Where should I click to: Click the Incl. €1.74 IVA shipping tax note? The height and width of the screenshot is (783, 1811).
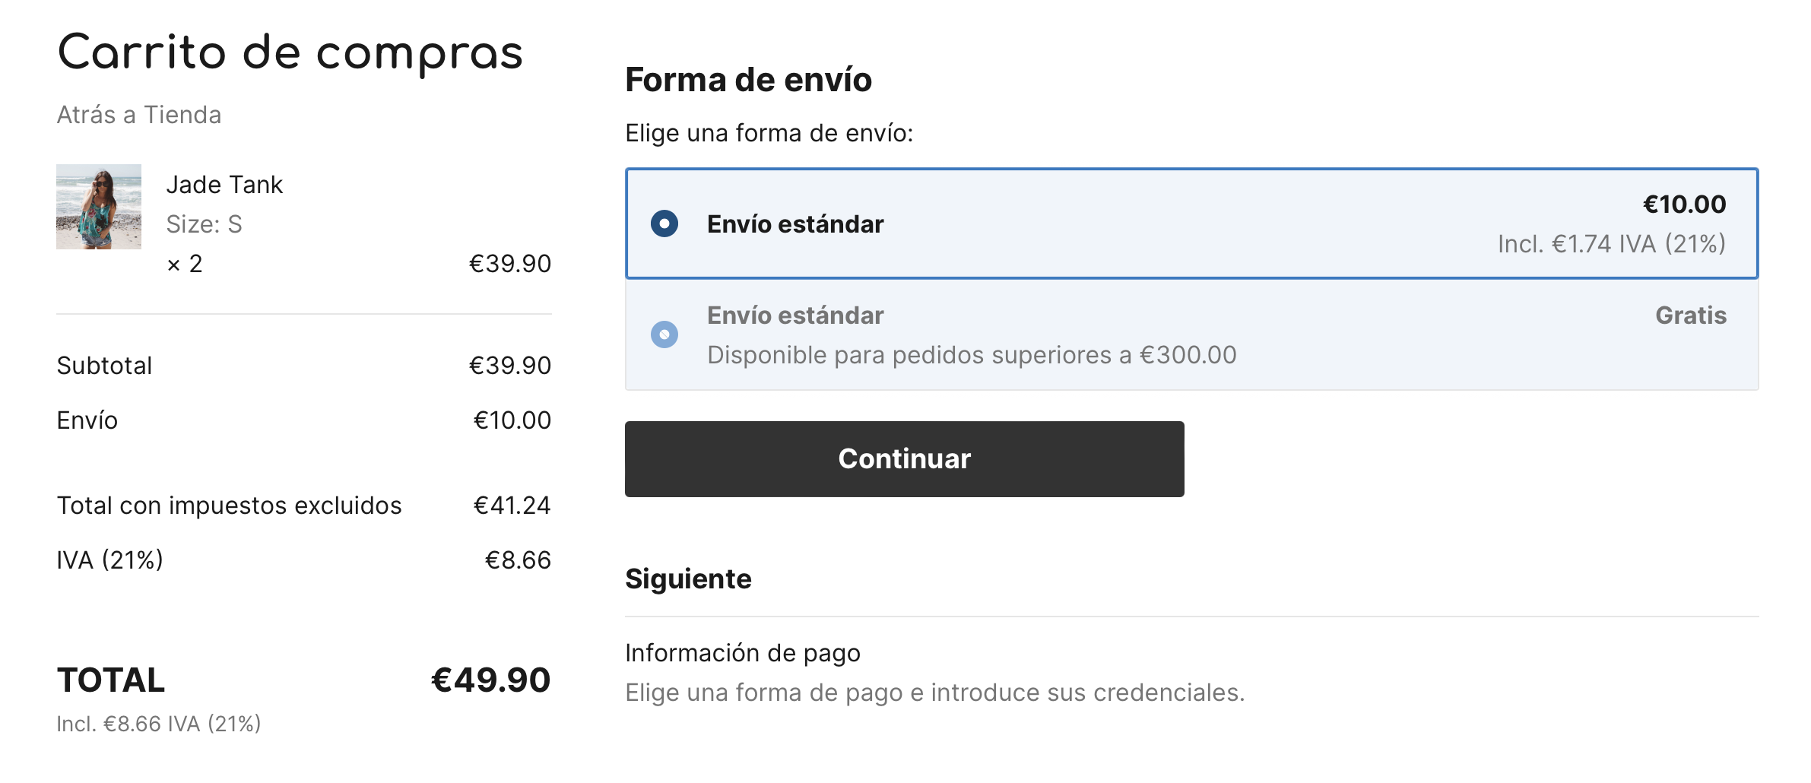point(1612,244)
